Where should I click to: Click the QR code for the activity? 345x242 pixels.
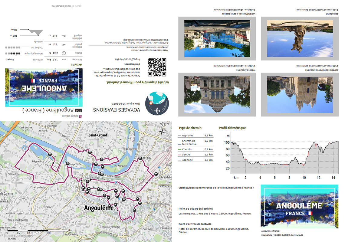[x=157, y=67]
